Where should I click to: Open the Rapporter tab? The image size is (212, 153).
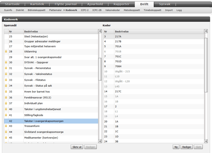(122, 4)
